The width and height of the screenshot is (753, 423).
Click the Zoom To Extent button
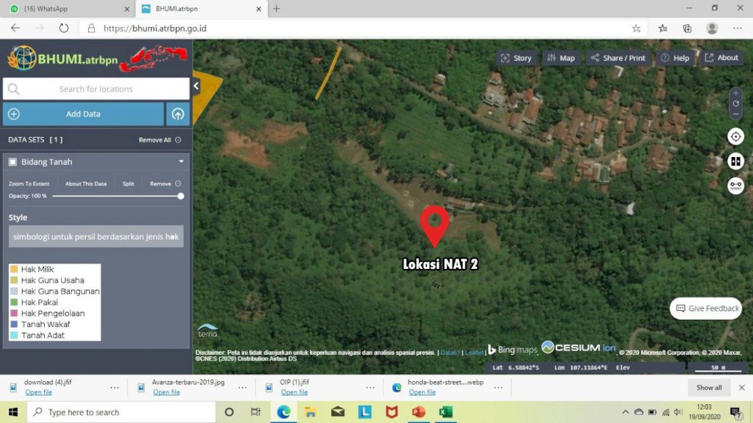click(x=29, y=183)
